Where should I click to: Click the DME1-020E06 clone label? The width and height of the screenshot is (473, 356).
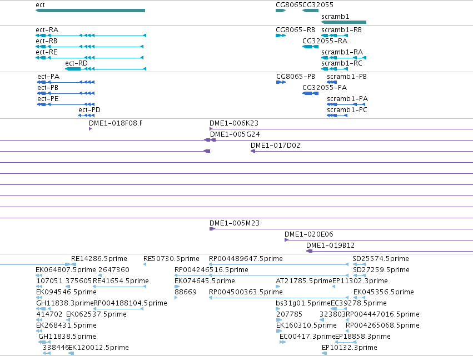309,234
